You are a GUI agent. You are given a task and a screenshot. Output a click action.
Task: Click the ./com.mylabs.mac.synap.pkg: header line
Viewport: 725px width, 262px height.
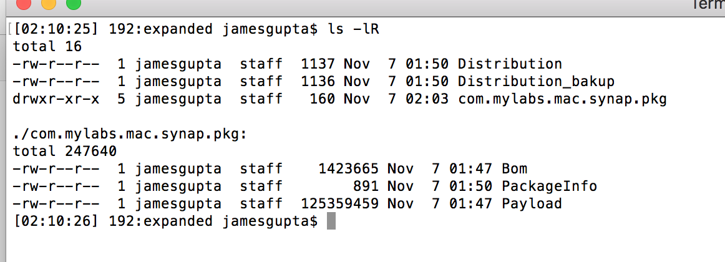click(x=130, y=135)
